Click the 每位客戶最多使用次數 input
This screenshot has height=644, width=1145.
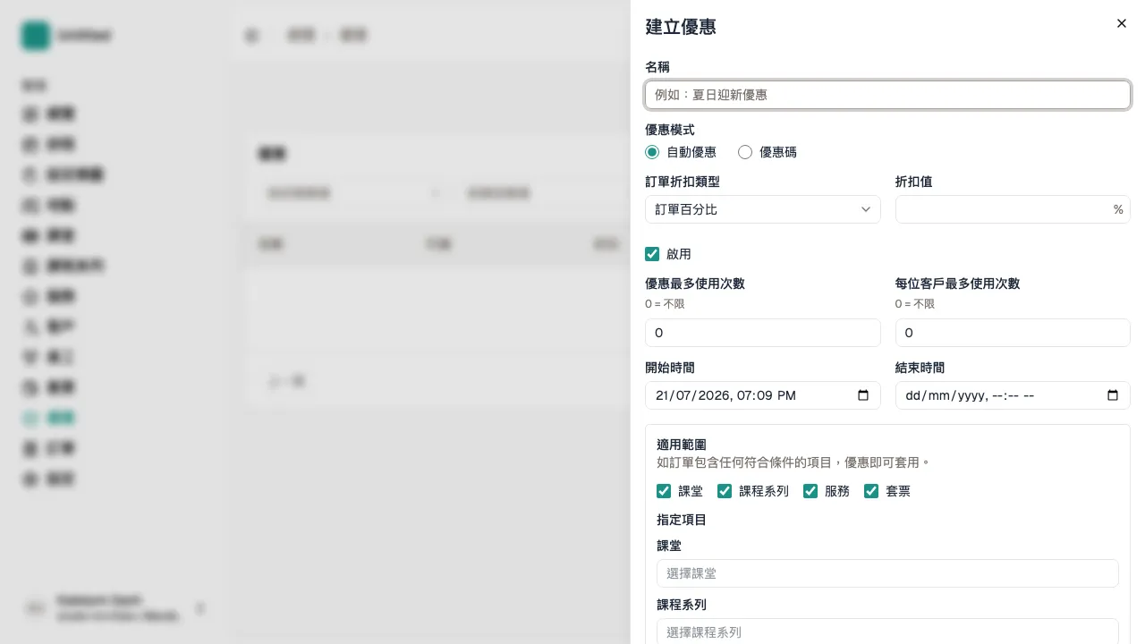pyautogui.click(x=1013, y=333)
